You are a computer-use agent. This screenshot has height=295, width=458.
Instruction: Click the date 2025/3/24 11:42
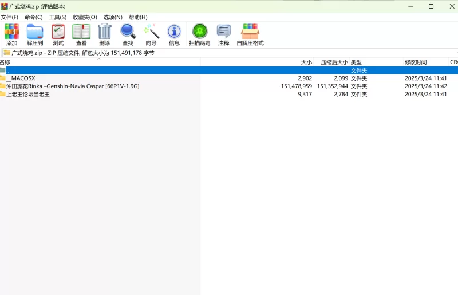[426, 86]
